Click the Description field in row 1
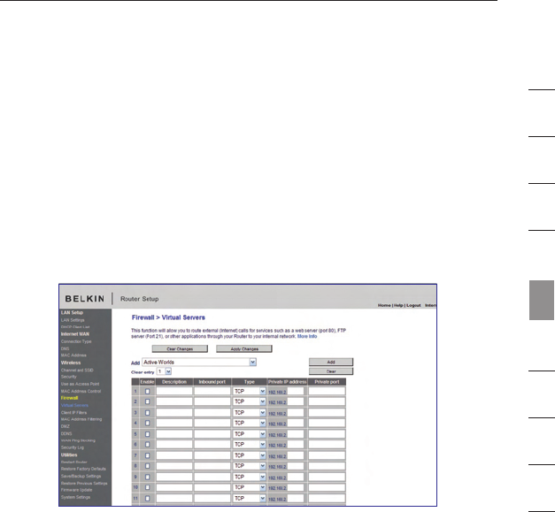This screenshot has height=512, width=555. (x=174, y=391)
